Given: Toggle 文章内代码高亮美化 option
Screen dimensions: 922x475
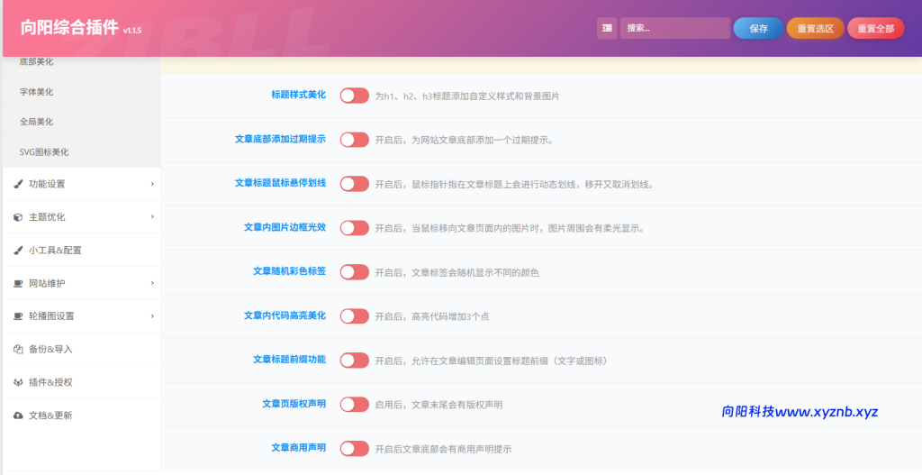Looking at the screenshot, I should coord(355,316).
